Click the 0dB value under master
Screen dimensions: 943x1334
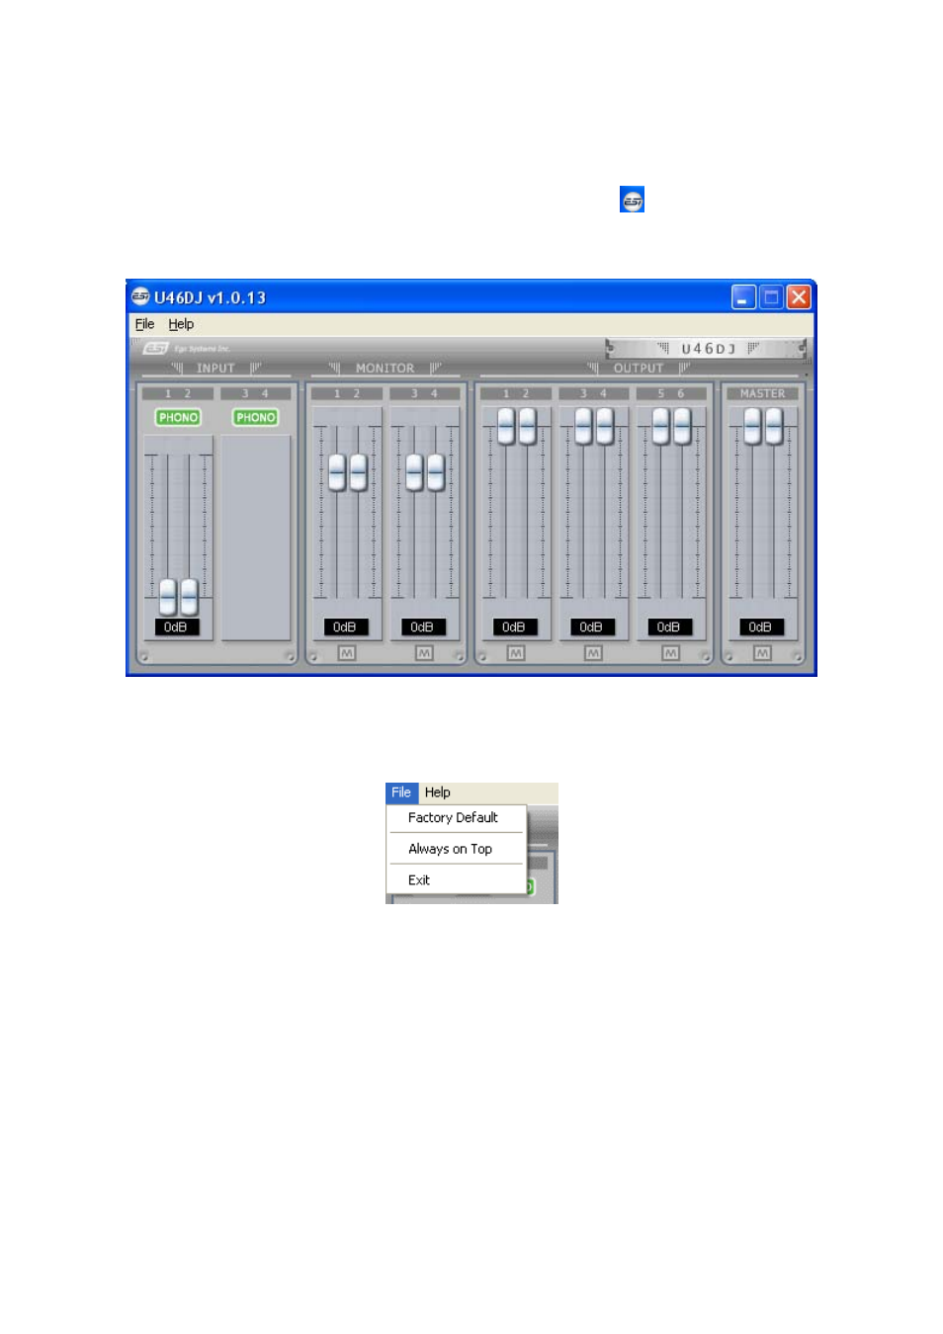coord(761,626)
